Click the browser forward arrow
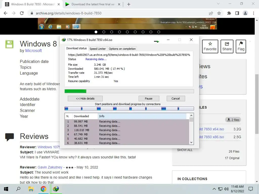The width and height of the screenshot is (259, 194). click(x=14, y=13)
